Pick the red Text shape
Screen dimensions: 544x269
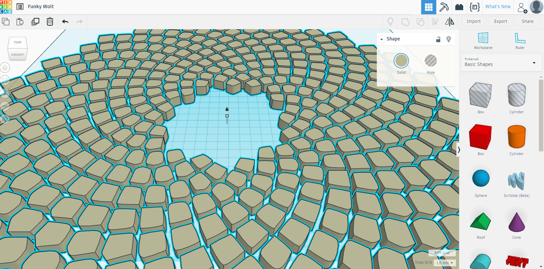point(517,262)
